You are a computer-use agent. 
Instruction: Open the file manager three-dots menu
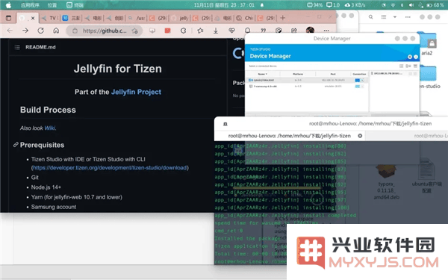[x=408, y=17]
